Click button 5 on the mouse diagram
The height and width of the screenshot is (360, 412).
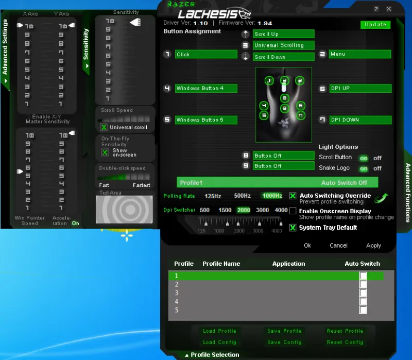(x=264, y=115)
